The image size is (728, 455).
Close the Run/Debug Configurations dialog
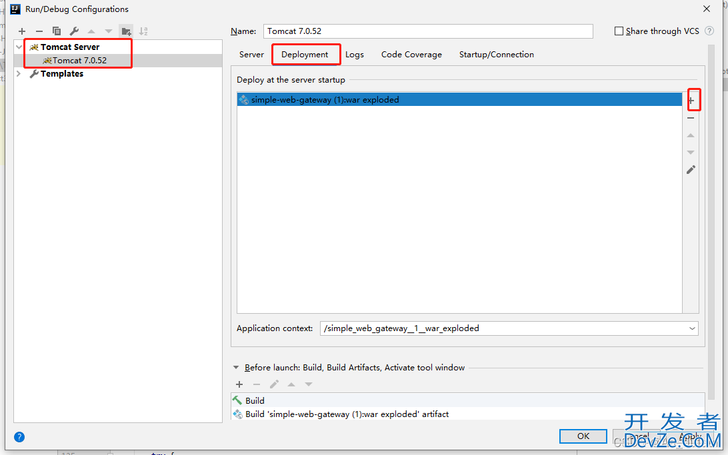pos(707,9)
